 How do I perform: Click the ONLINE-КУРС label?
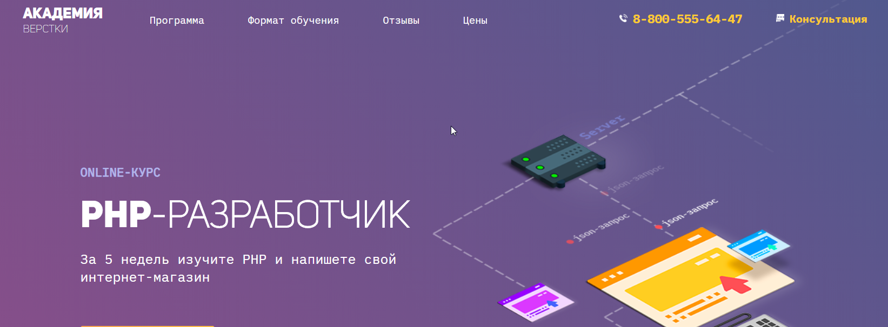(120, 173)
